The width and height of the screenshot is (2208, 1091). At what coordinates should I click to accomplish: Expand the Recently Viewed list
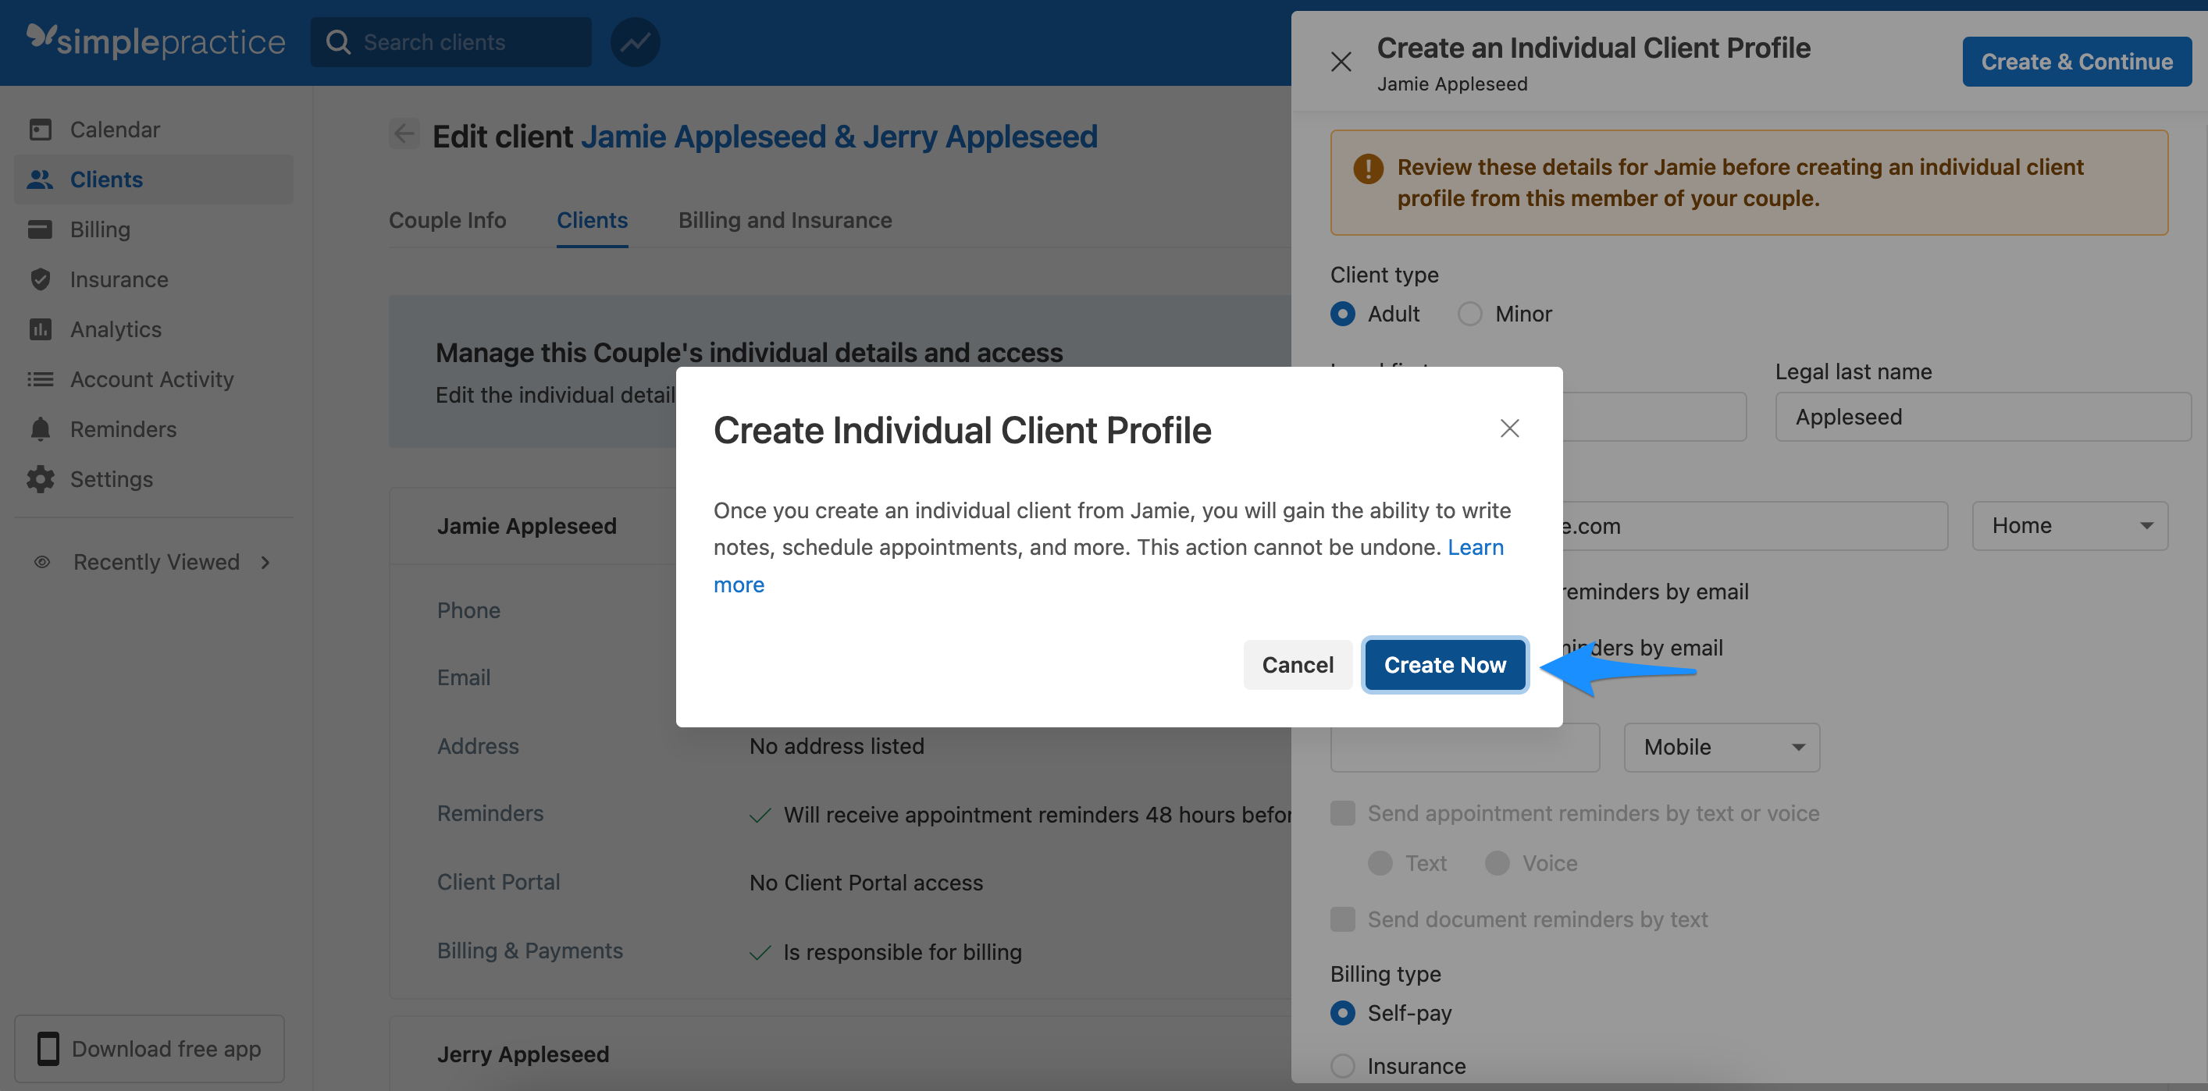(x=155, y=562)
